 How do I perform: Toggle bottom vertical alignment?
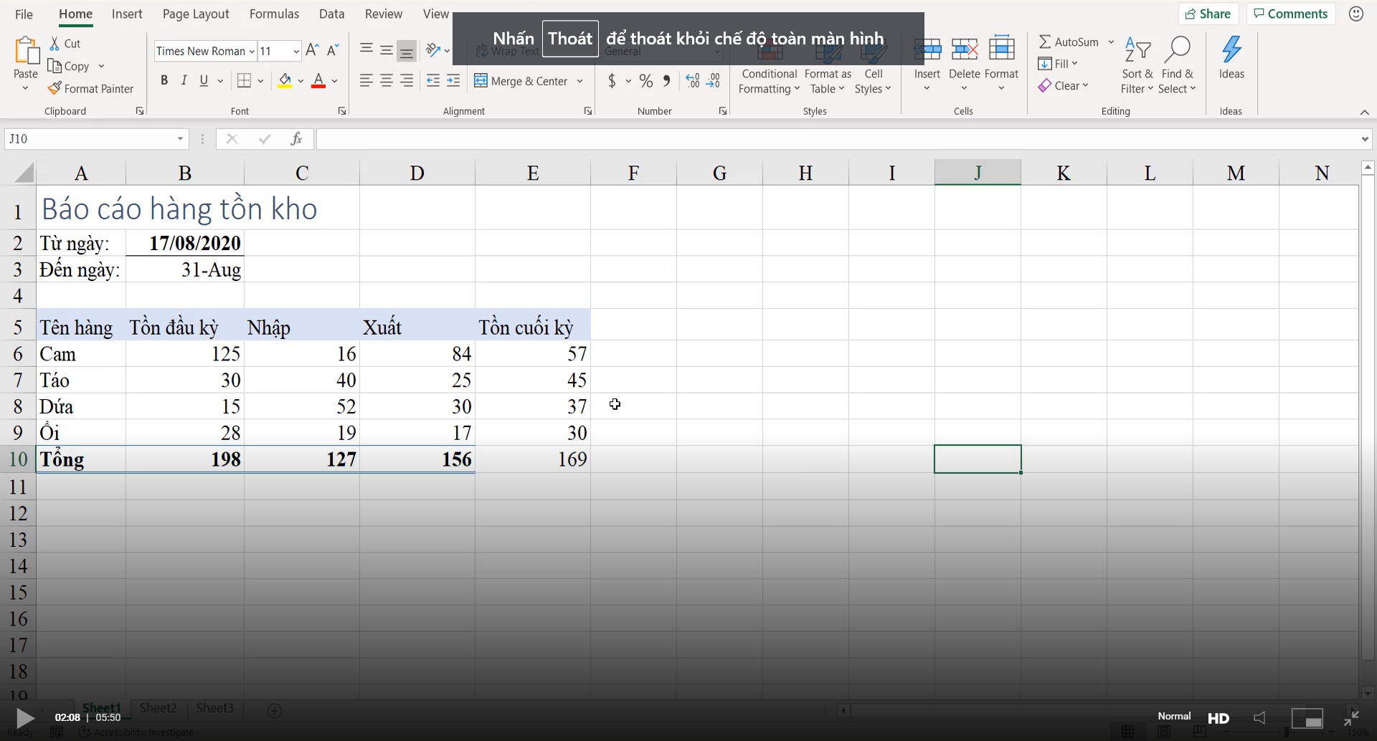coord(407,50)
